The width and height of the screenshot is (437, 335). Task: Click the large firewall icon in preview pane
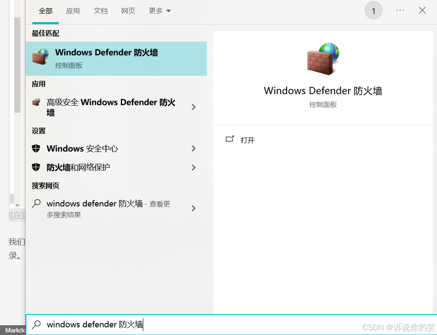[323, 59]
